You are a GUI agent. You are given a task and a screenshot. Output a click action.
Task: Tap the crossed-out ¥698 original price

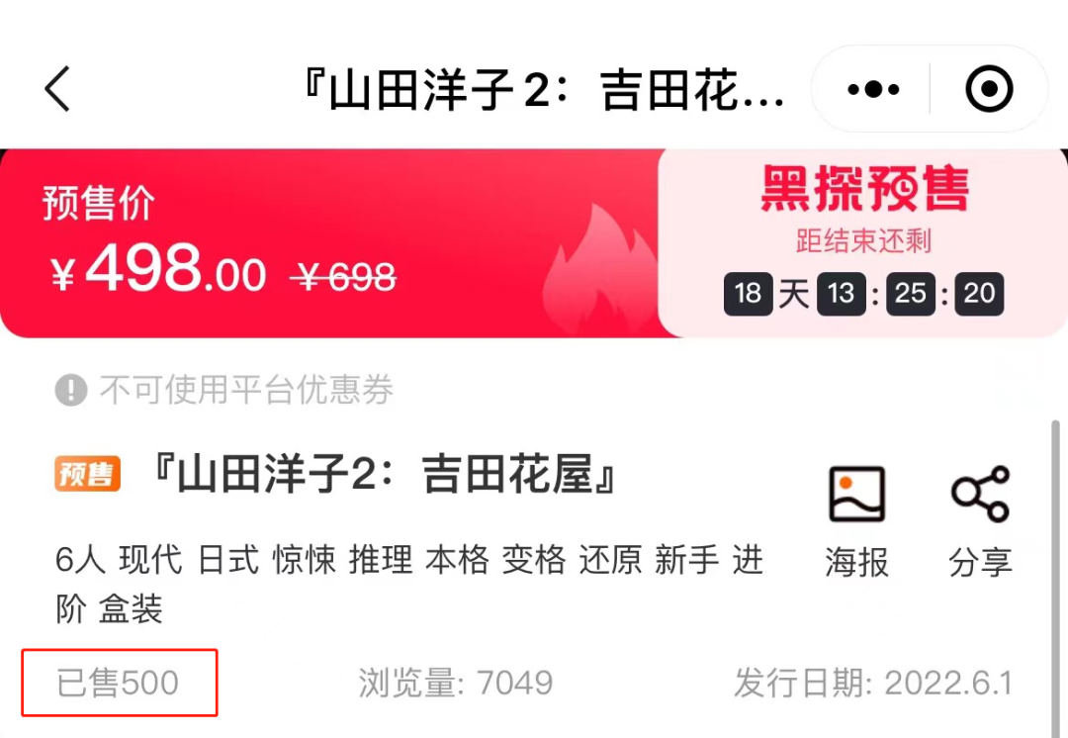coord(342,277)
